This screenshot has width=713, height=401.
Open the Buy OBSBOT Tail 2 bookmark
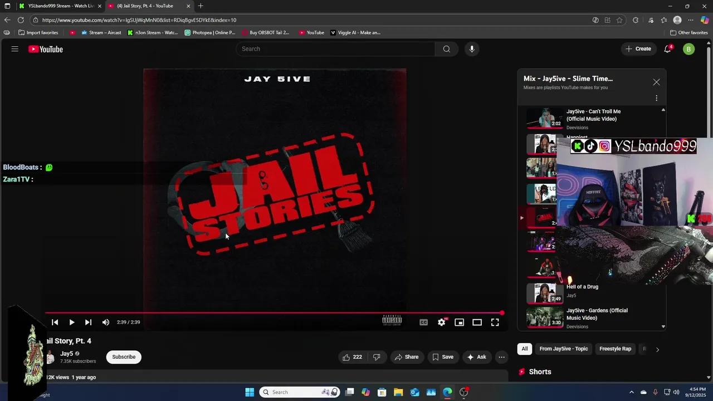pos(266,33)
